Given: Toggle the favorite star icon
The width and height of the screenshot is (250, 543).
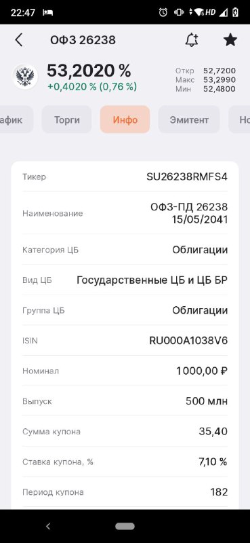Looking at the screenshot, I should (230, 40).
